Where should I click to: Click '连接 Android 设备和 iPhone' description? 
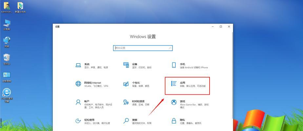(194, 67)
